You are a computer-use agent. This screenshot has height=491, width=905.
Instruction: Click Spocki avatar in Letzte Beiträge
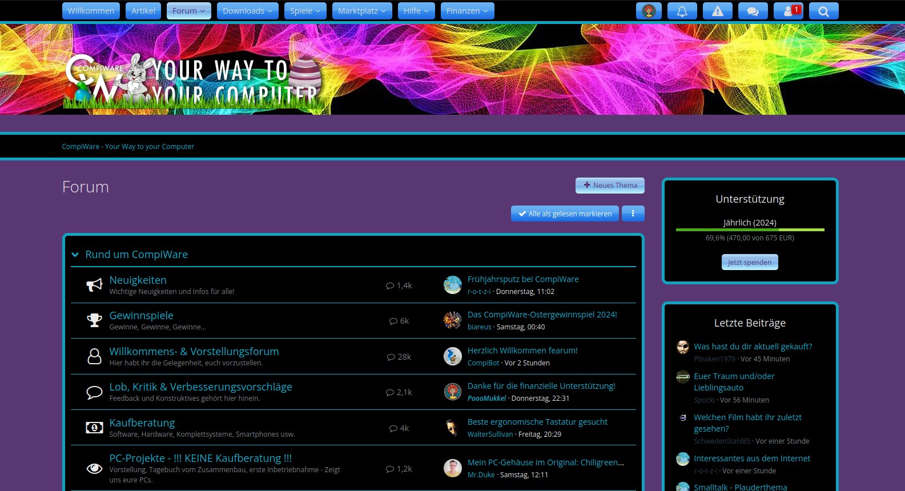click(683, 377)
